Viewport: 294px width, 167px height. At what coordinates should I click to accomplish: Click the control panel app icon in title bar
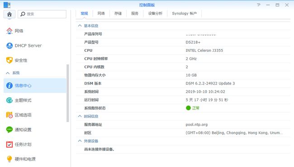click(7, 5)
